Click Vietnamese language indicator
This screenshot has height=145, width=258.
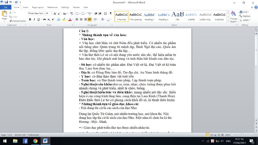(34, 135)
